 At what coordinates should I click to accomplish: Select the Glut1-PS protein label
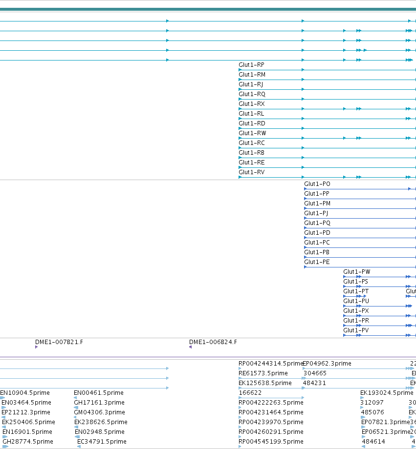pos(356,281)
